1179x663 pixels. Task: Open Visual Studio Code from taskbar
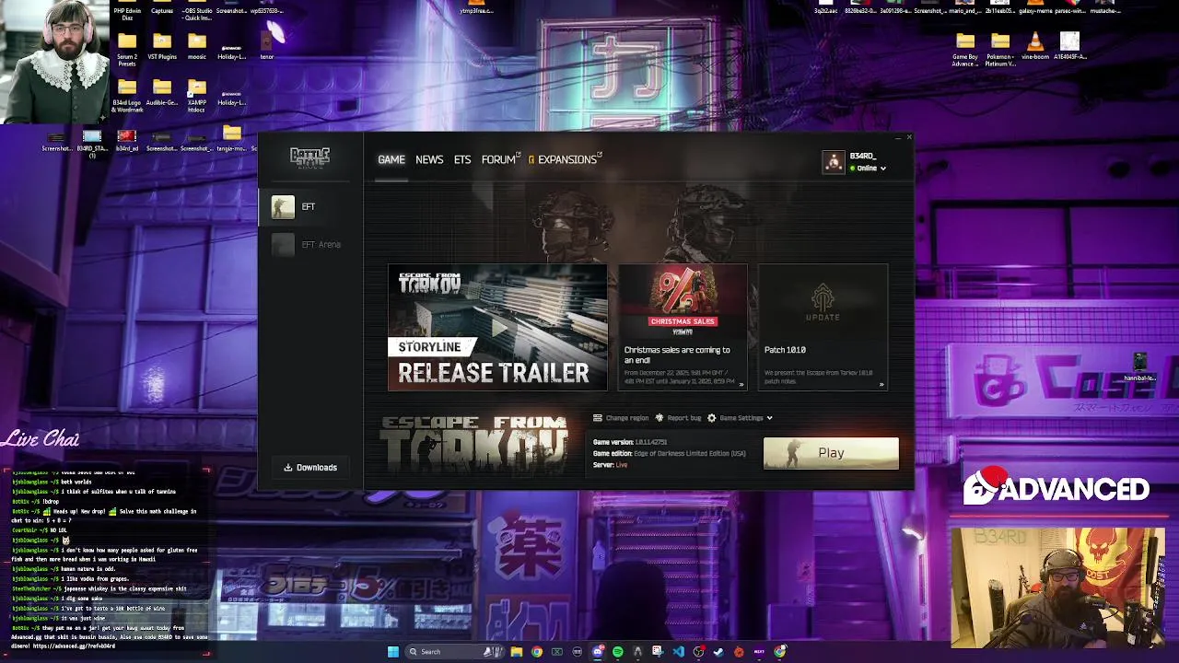point(679,652)
